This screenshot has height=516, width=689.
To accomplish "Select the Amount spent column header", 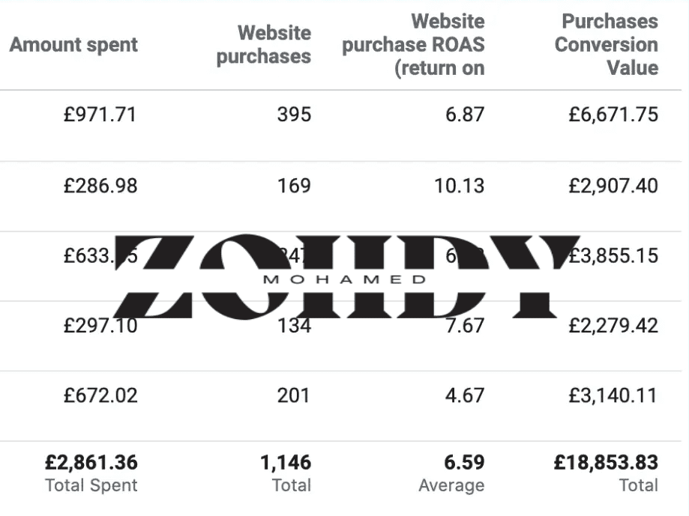I will (x=73, y=45).
